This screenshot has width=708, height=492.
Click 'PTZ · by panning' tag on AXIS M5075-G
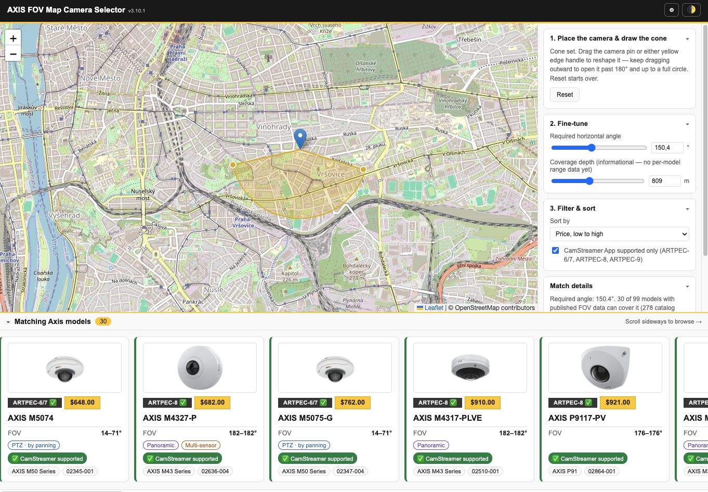(304, 445)
